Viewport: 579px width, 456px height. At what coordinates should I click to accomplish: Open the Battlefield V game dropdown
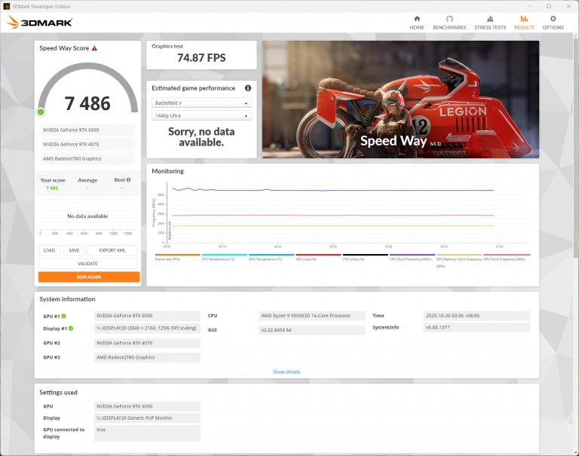tap(202, 103)
